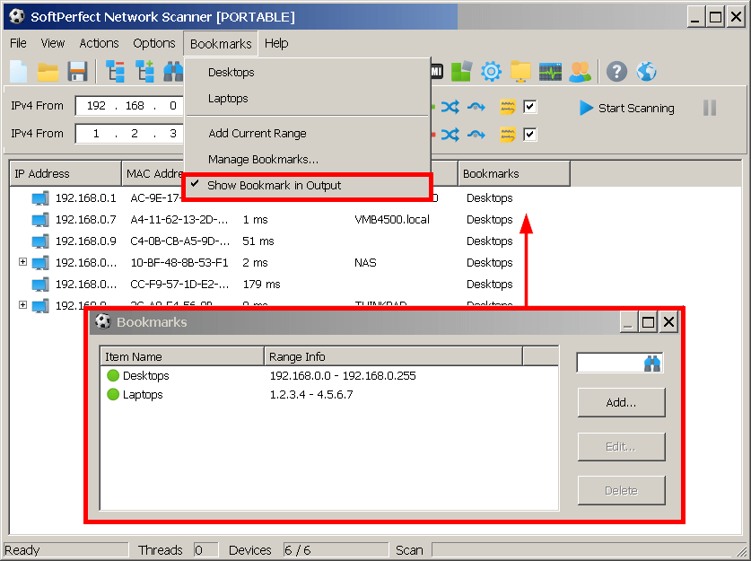Click the Edit... button in Bookmarks dialog

click(621, 446)
